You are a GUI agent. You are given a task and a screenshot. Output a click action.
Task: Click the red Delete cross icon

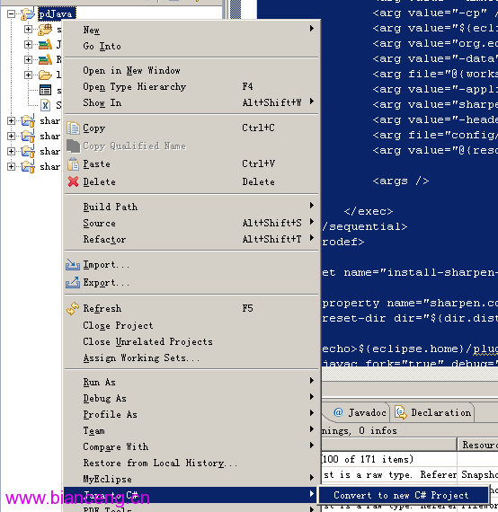tap(73, 181)
